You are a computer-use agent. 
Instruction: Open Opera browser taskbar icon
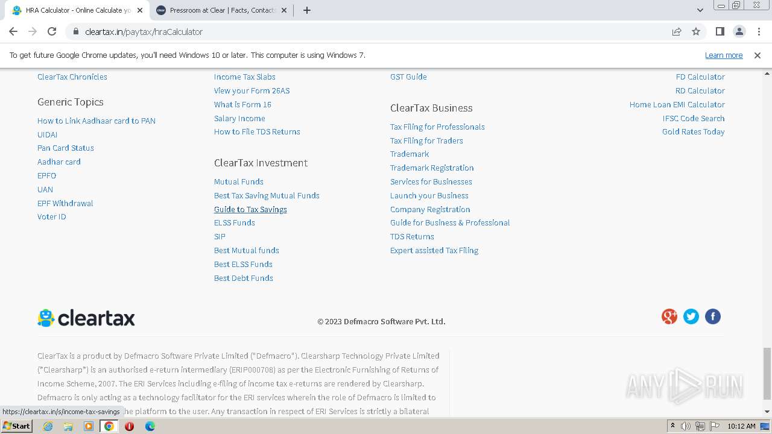(x=130, y=426)
